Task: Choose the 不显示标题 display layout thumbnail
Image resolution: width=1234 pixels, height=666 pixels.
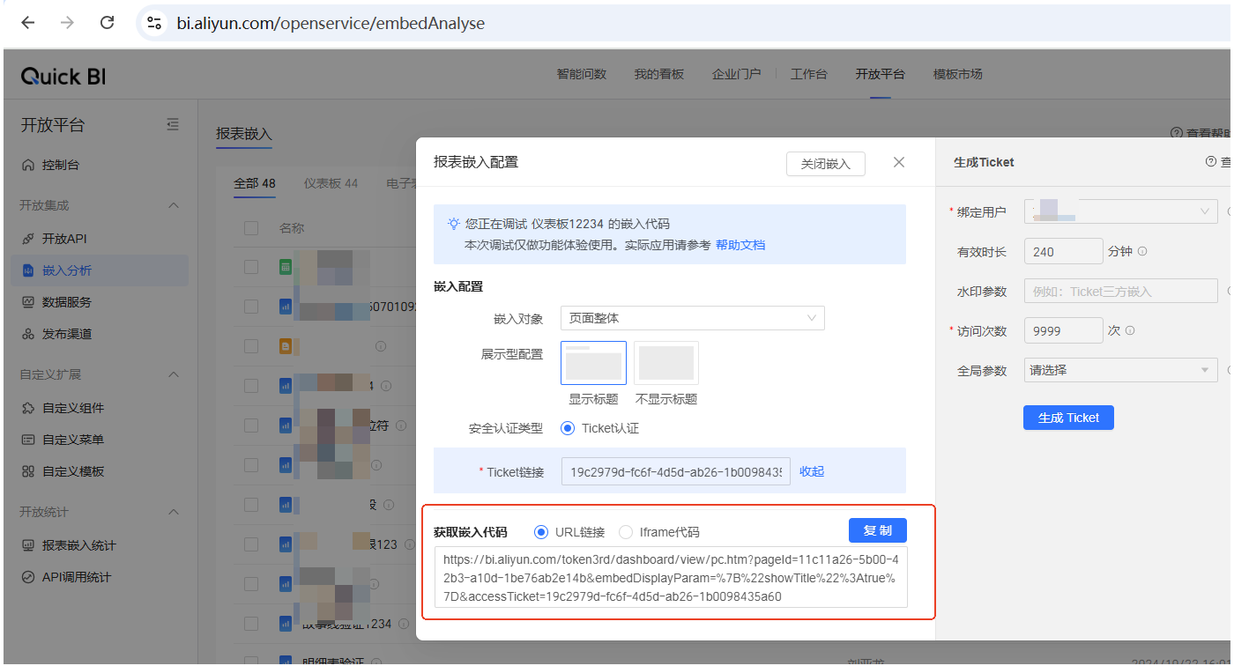Action: (x=665, y=363)
